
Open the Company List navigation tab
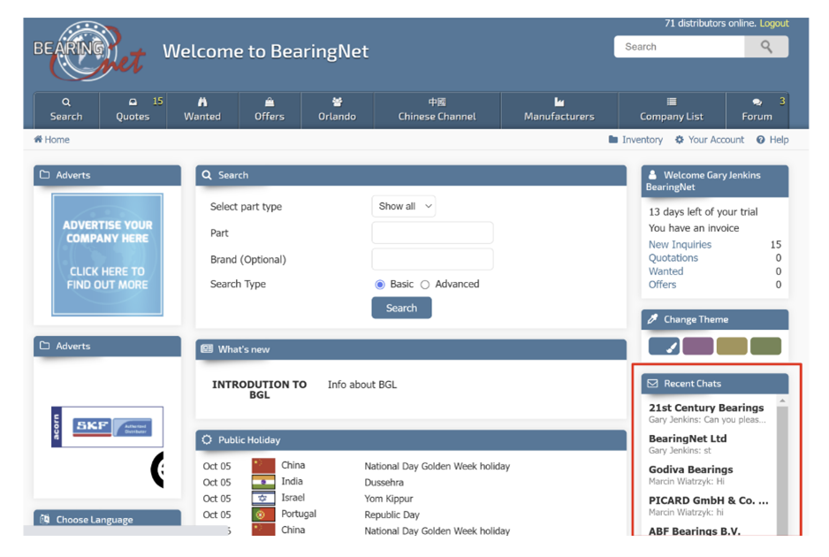[672, 110]
